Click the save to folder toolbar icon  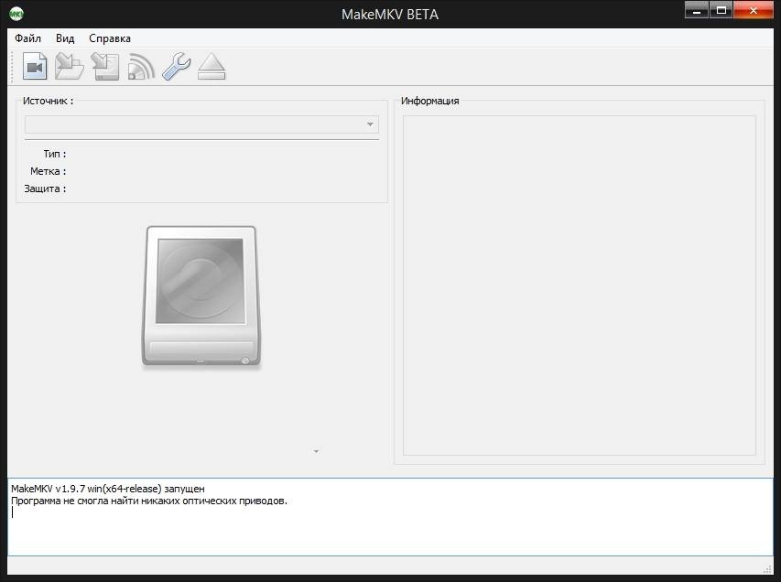point(70,66)
